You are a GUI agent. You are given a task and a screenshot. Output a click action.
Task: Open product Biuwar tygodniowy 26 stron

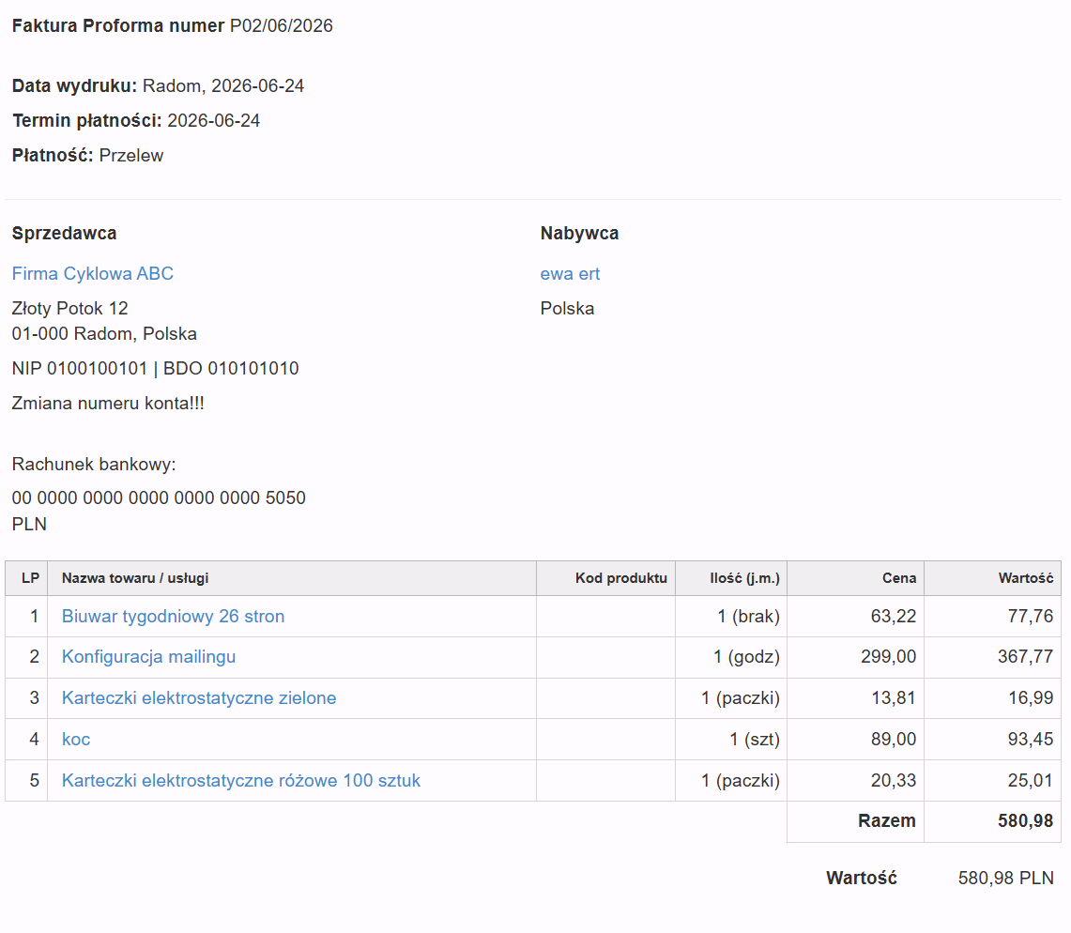[x=173, y=616]
